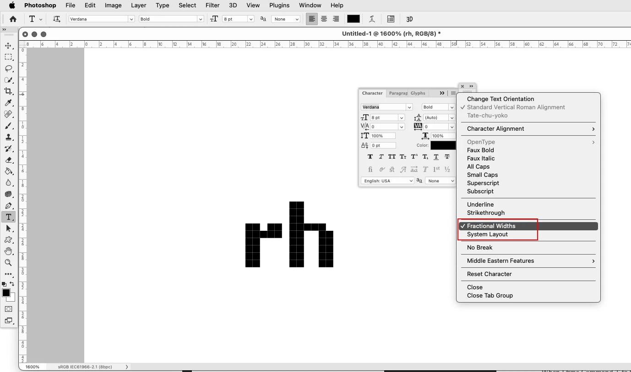This screenshot has height=372, width=631.
Task: Toggle text orientation in options bar
Action: click(x=57, y=19)
